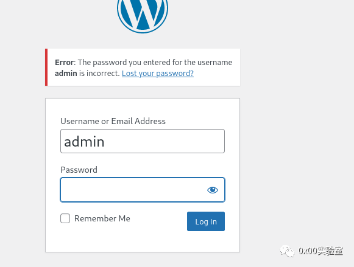Screen dimensions: 354x267
Task: Open the Lost your password? link
Action: [158, 74]
